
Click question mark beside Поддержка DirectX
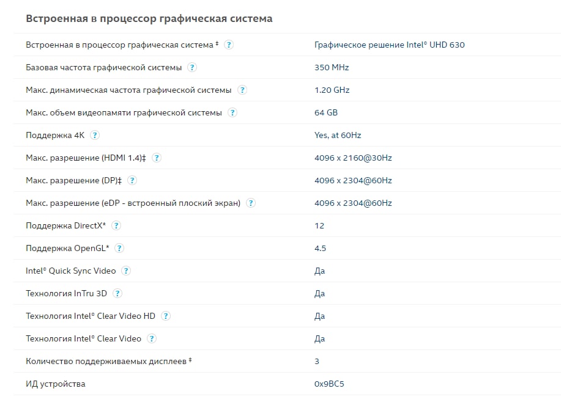tap(116, 225)
